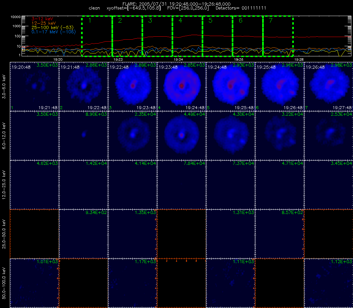
Task: Open the 6.0-12.0 keV image labeled 4.30E+04
Action: coord(230,136)
